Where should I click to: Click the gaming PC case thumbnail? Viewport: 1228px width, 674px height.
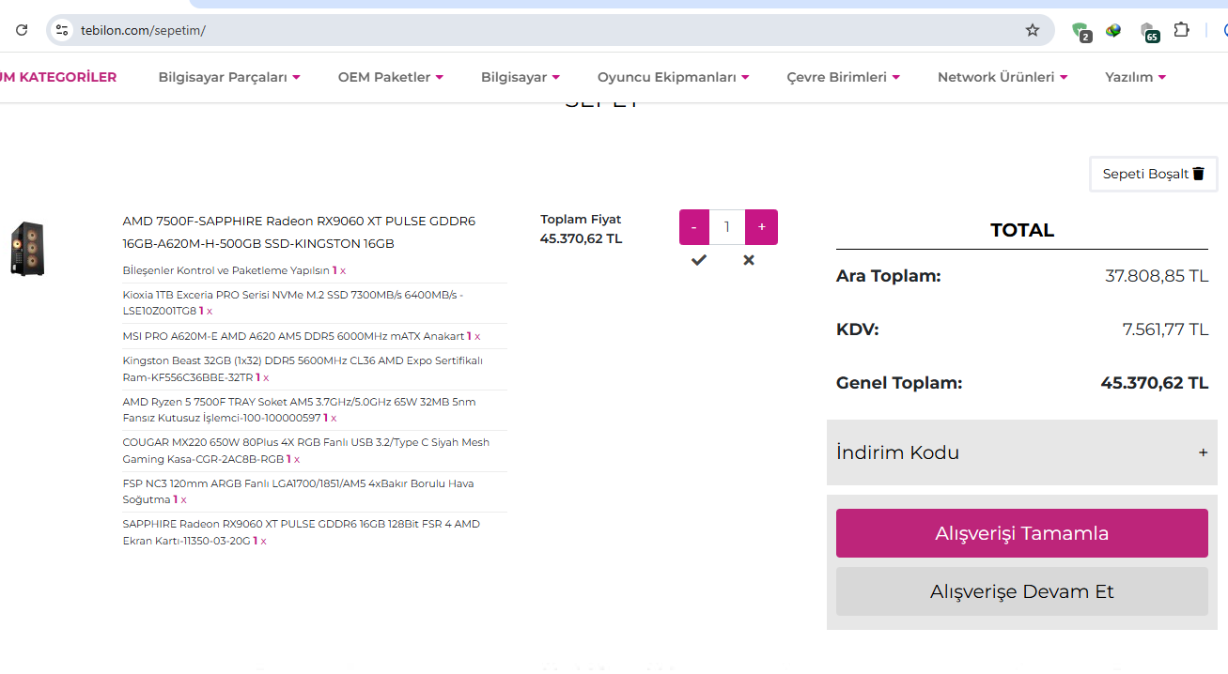[27, 249]
